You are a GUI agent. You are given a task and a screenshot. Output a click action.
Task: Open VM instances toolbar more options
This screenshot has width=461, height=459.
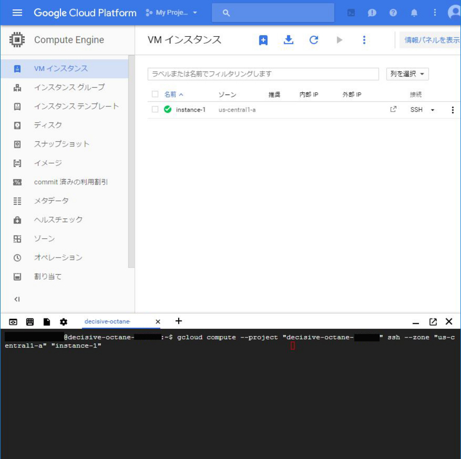point(364,40)
